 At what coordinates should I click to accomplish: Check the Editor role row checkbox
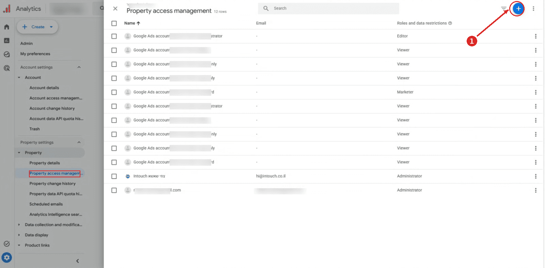pos(114,36)
